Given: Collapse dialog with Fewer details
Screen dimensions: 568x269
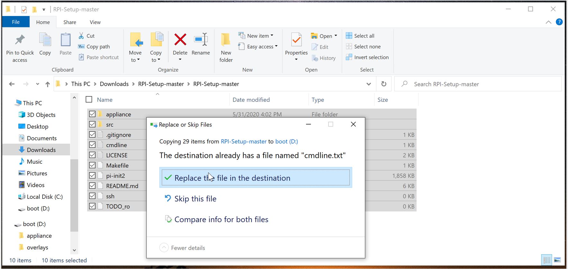Looking at the screenshot, I should pos(182,248).
